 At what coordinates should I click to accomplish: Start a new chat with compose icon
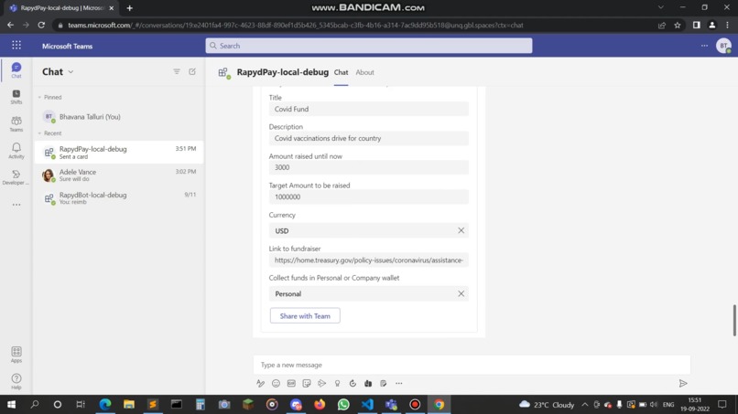pos(192,71)
